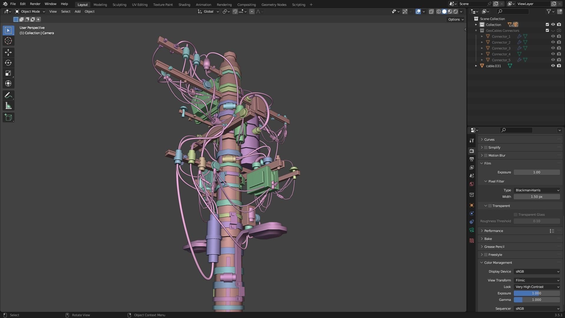Screen dimensions: 565x318
Task: Select the Measure tool
Action: point(8,106)
